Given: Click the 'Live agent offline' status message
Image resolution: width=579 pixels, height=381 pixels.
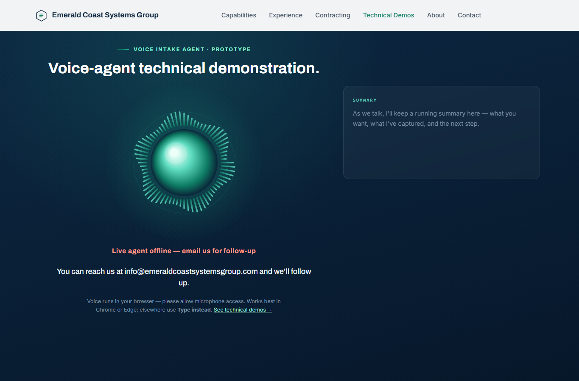Looking at the screenshot, I should (x=184, y=251).
